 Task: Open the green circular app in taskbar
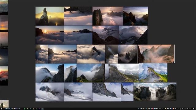[x=25, y=109]
